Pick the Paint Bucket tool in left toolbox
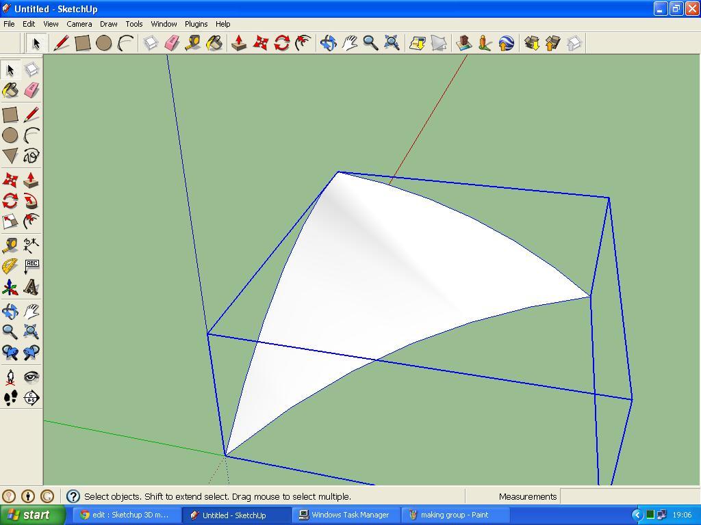Screen dimensions: 701x525 point(10,90)
